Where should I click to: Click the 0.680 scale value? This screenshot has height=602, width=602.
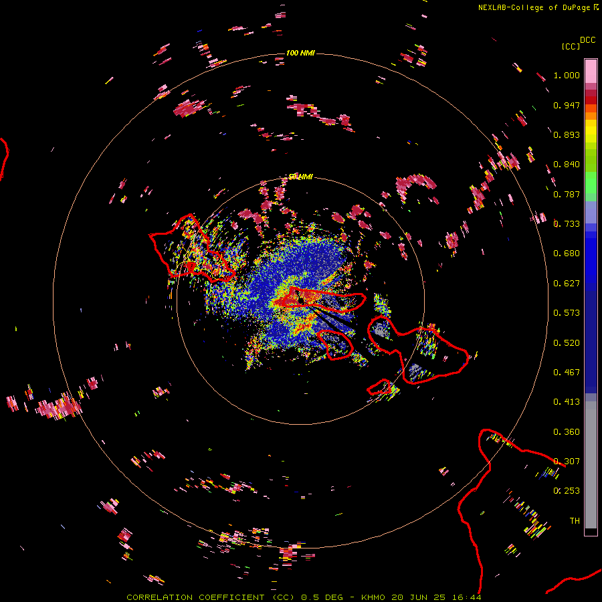click(x=567, y=254)
